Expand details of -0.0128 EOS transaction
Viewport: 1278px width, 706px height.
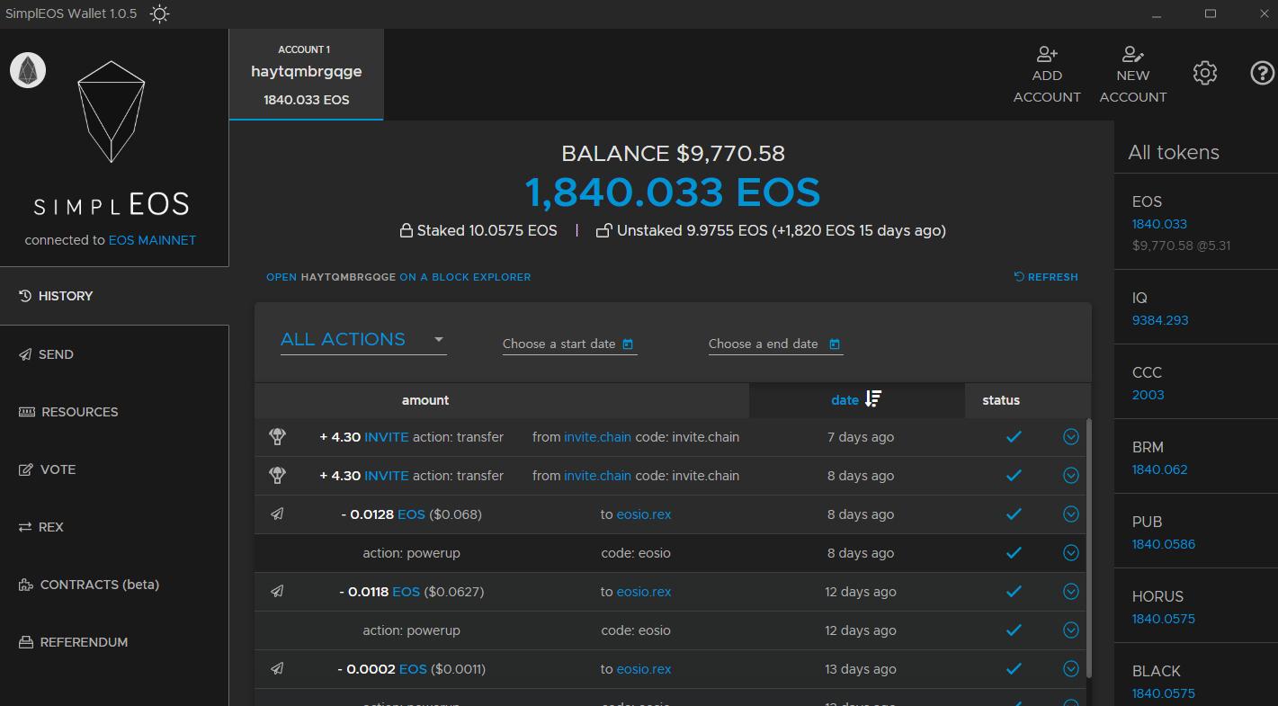click(1070, 514)
